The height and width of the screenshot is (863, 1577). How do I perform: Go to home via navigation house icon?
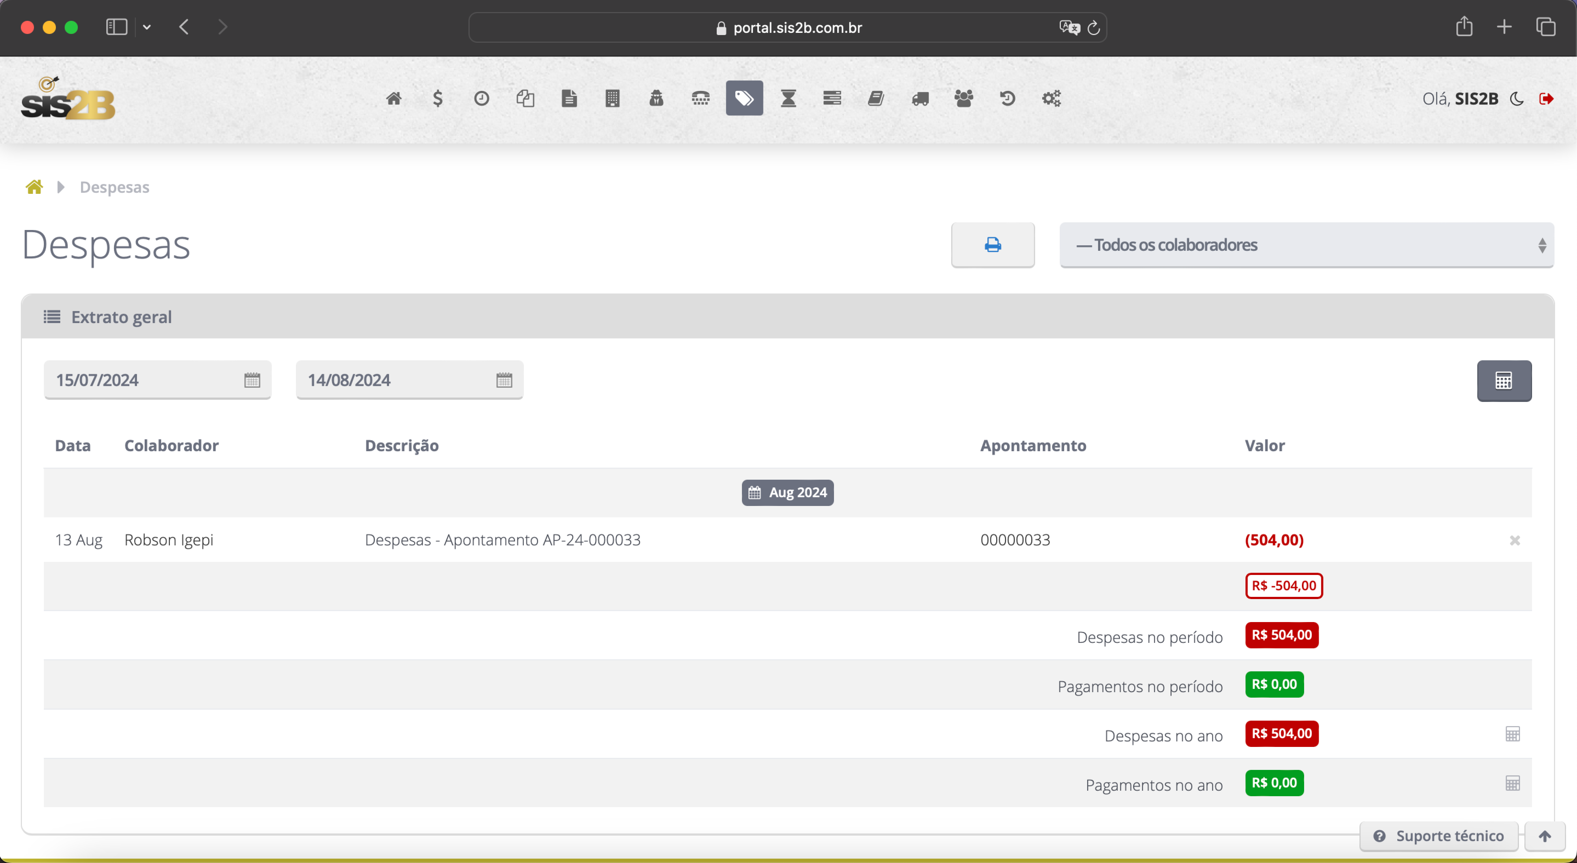tap(394, 99)
